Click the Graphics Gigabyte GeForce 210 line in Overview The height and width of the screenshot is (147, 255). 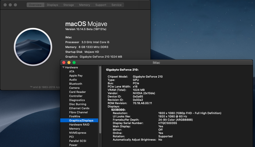point(94,57)
